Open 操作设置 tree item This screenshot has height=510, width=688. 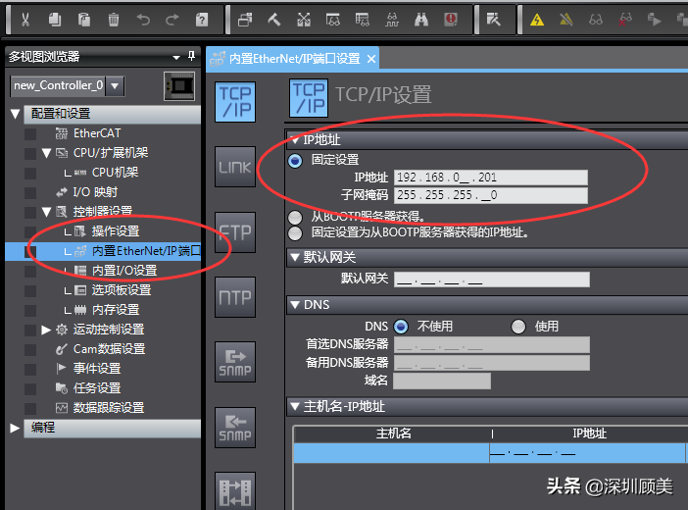click(x=116, y=231)
